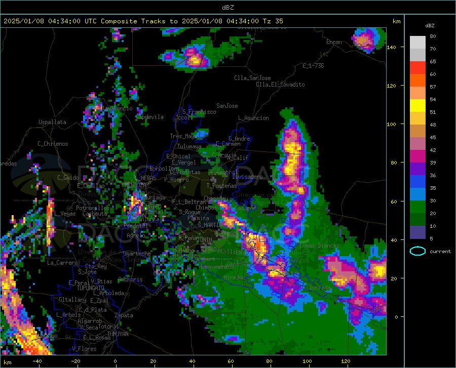Pick the orange 57-60 dBZ legend swatch
The height and width of the screenshot is (368, 456).
pos(417,80)
